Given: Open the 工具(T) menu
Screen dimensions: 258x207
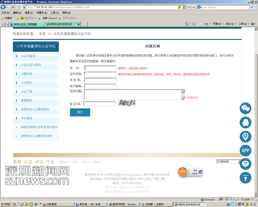Looking at the screenshot, I should coord(55,13).
